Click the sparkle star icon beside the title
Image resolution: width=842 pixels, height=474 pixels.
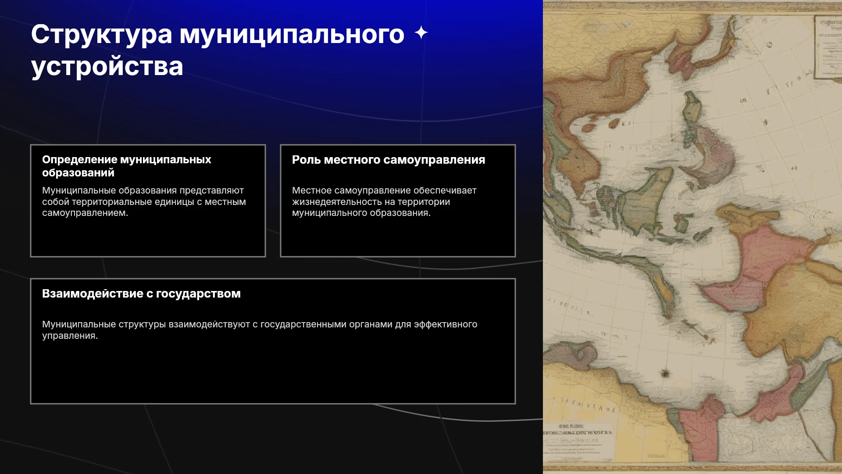pyautogui.click(x=421, y=33)
